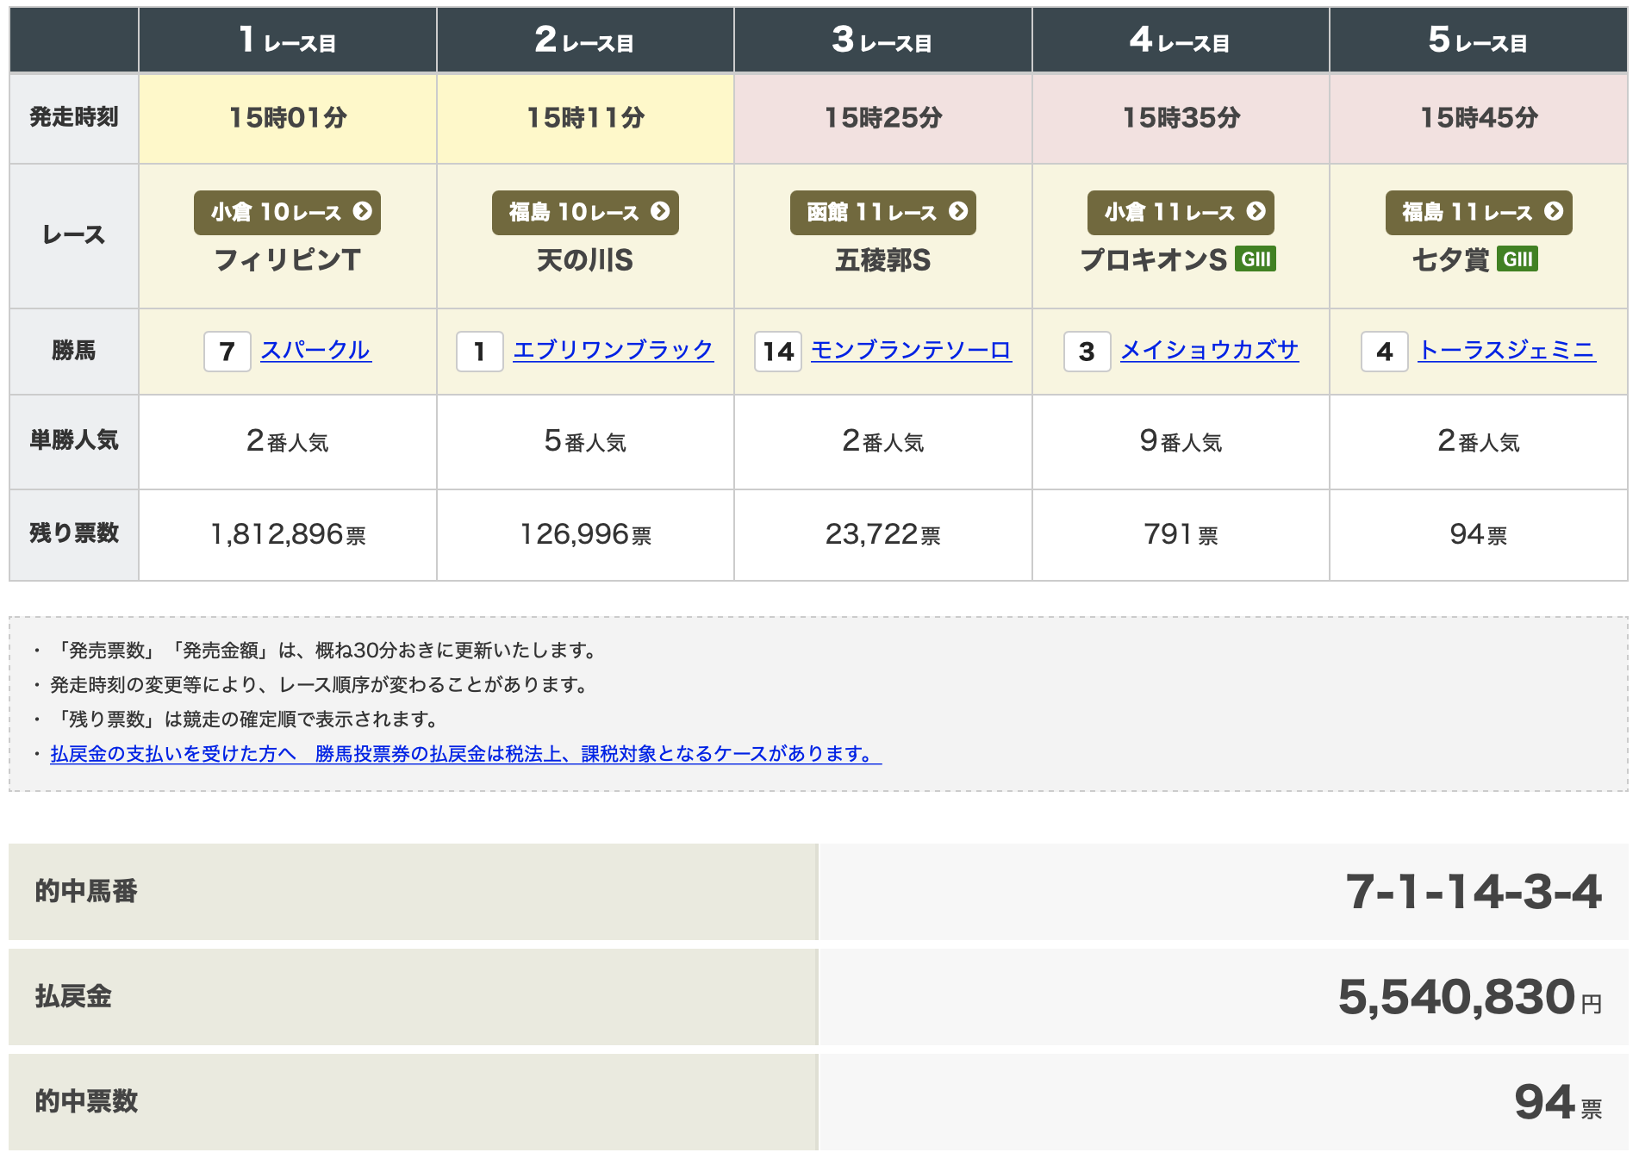This screenshot has height=1165, width=1639.
Task: Click horse number 7 box
Action: [227, 352]
